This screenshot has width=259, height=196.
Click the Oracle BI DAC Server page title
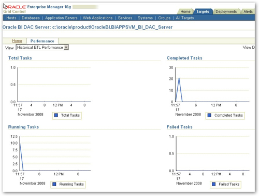88,27
